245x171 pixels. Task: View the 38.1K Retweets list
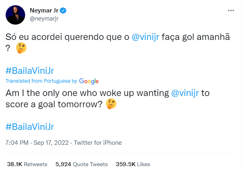click(x=27, y=164)
